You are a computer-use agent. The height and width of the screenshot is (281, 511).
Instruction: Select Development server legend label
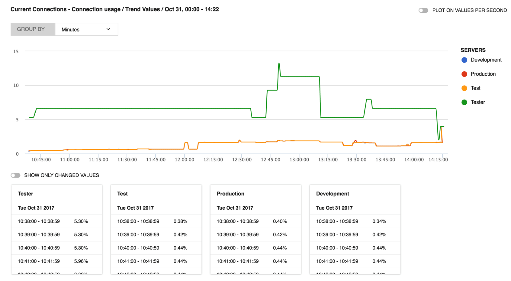[x=486, y=60]
